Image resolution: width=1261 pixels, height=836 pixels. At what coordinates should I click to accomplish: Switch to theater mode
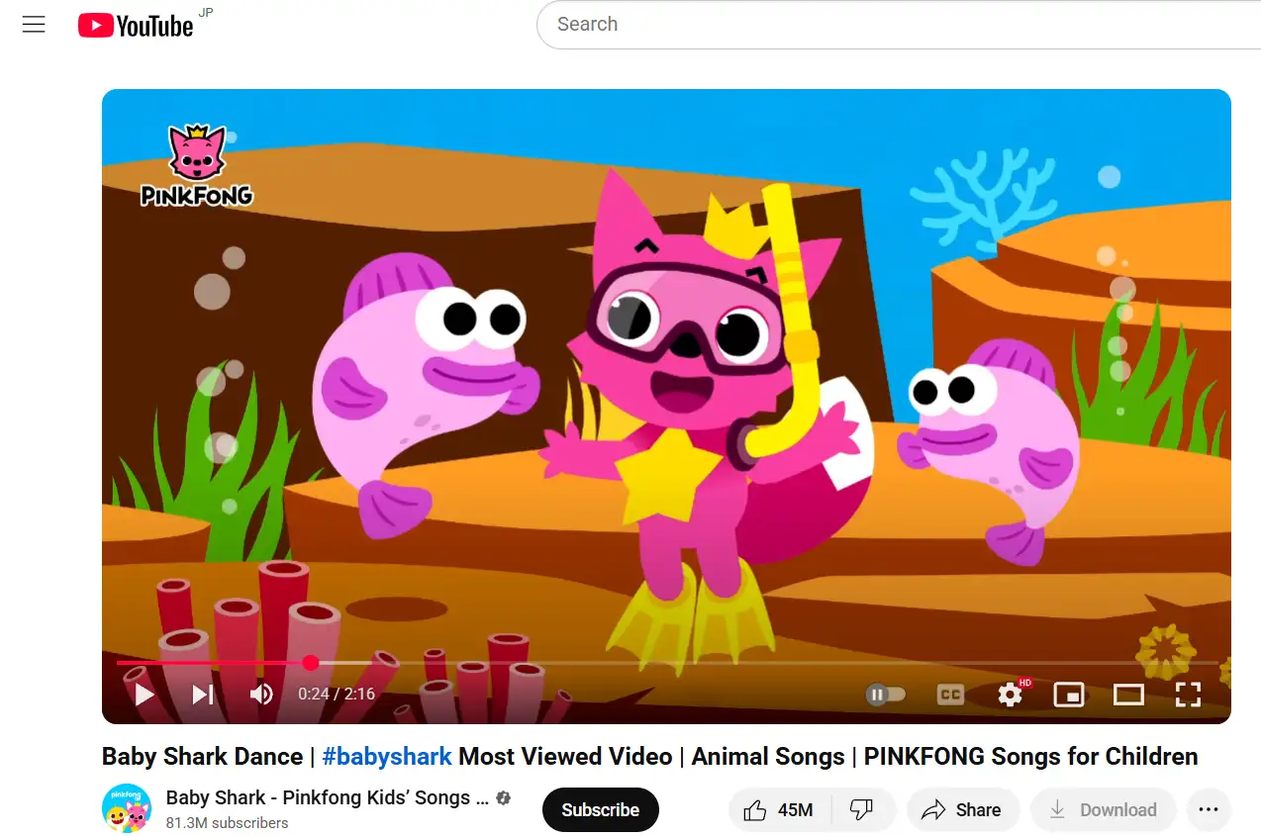click(x=1128, y=695)
